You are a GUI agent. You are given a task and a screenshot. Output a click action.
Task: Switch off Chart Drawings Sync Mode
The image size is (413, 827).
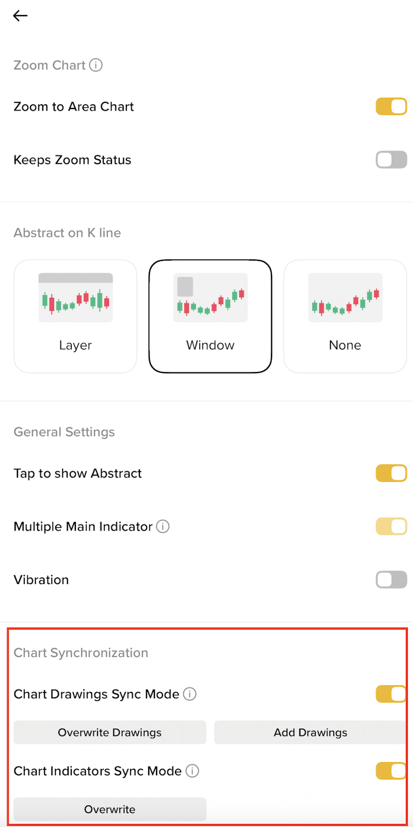(391, 694)
